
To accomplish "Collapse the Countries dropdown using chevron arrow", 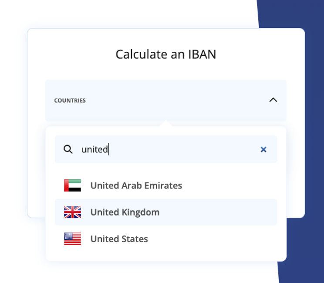I will point(273,100).
